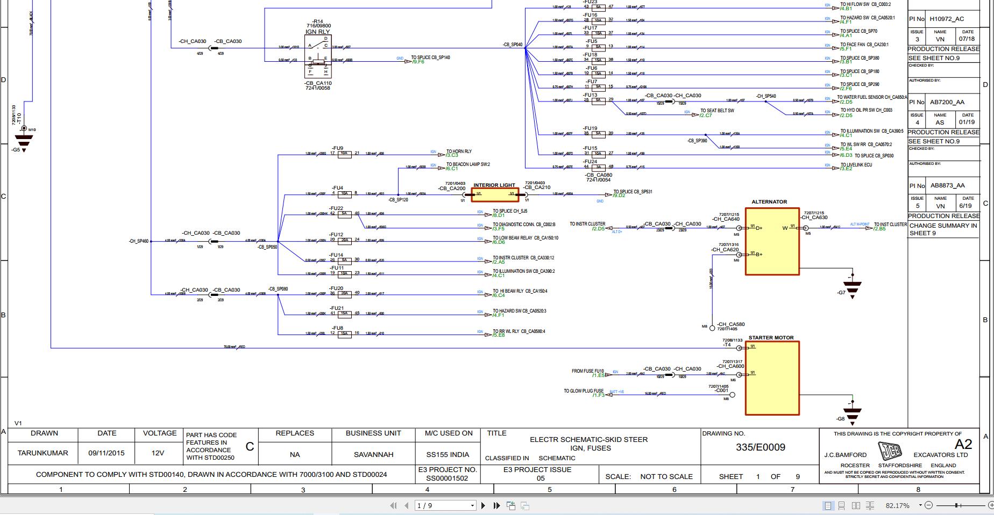Click the TO GLOW PLUG FUSE label
994x515 pixels.
tap(584, 391)
